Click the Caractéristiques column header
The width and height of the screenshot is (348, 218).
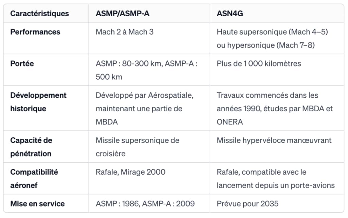pos(39,14)
